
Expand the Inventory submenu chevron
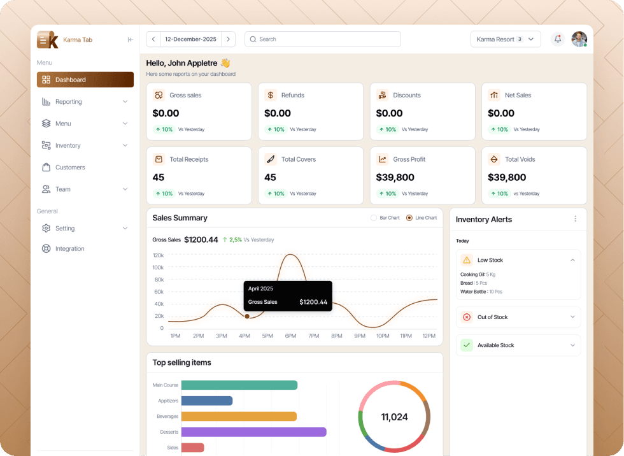125,145
